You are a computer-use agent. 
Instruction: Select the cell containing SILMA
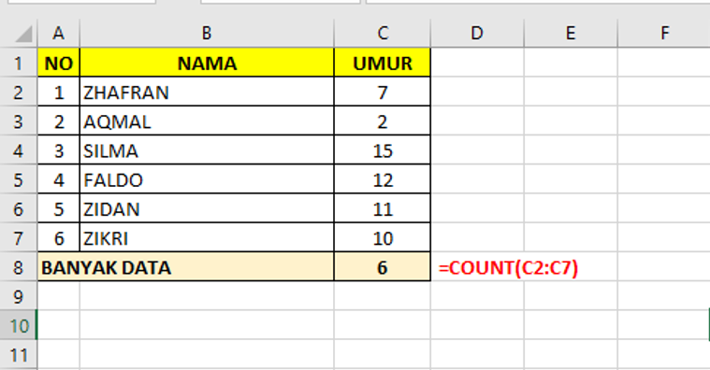(x=207, y=150)
